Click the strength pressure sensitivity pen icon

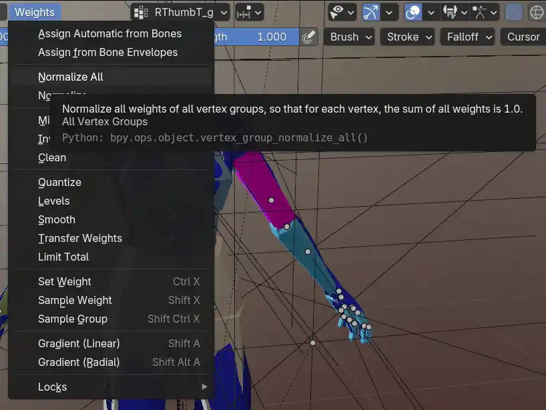click(308, 37)
